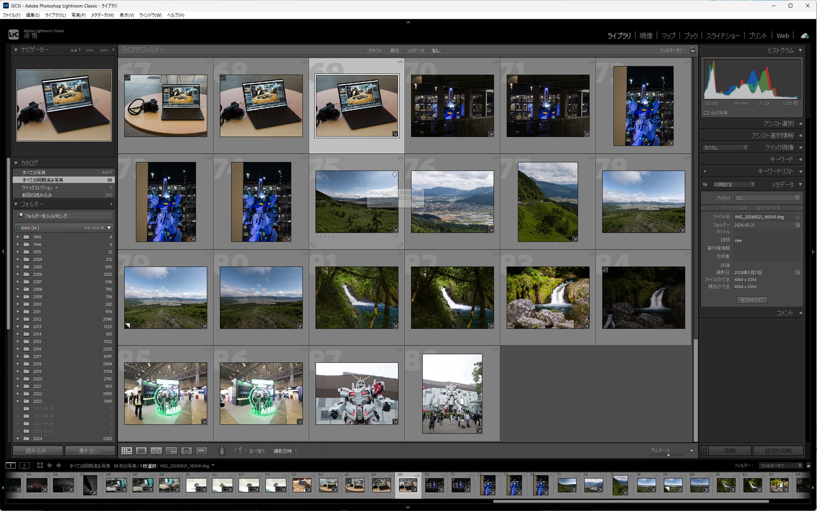Open the ライブラリ(L) menu

pyautogui.click(x=55, y=15)
